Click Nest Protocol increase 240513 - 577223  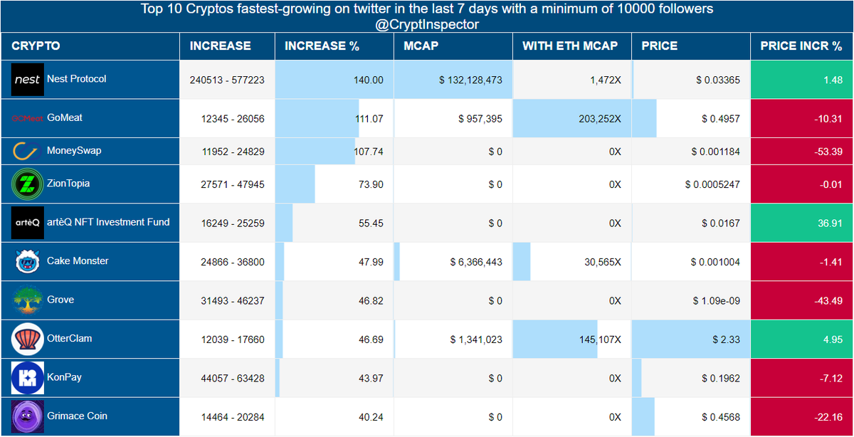tap(227, 80)
